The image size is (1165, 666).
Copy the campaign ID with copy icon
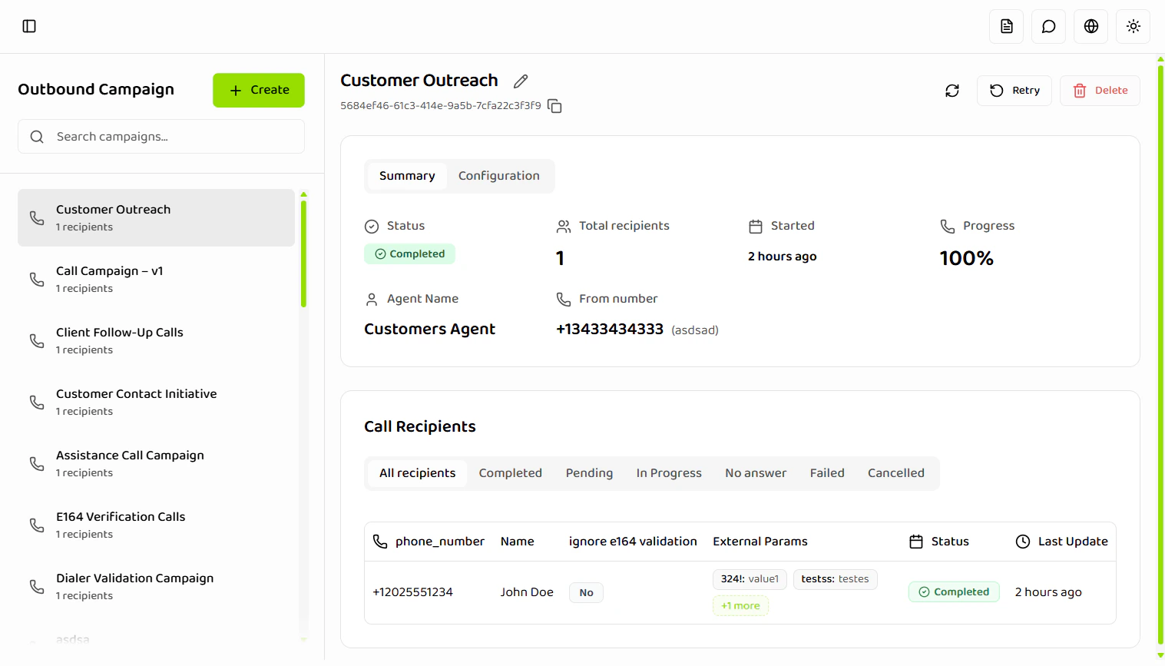point(554,106)
